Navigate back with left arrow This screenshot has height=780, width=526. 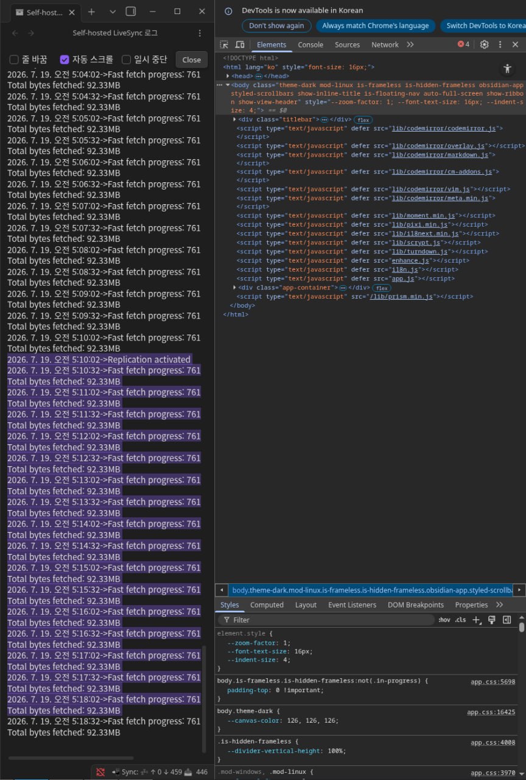tap(15, 33)
